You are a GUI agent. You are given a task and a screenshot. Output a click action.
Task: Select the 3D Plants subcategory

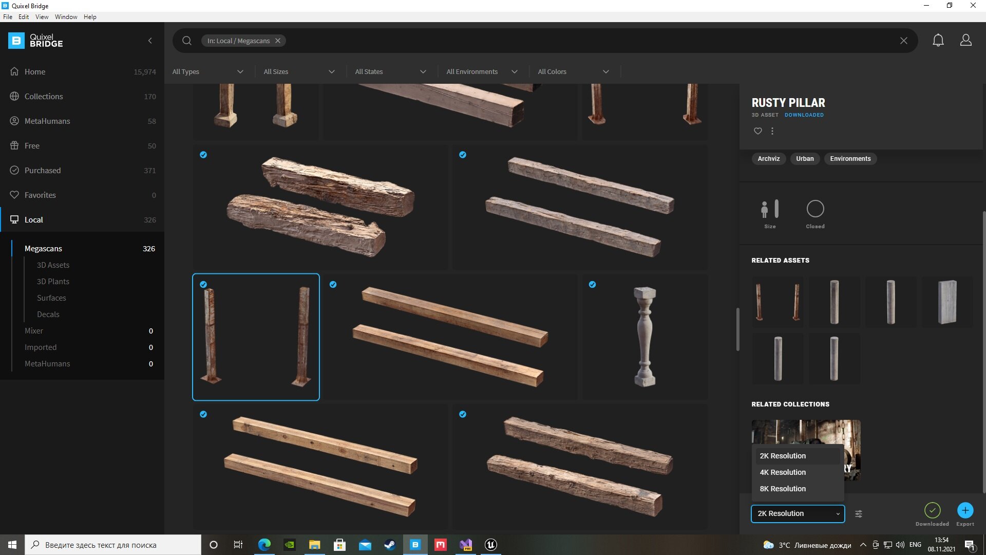53,281
